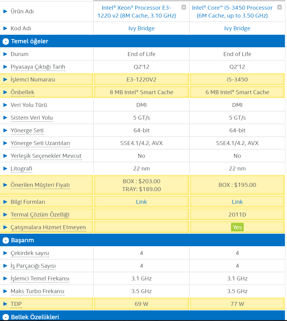
Task: Select the BOX : $195.00 price cell
Action: 237,185
